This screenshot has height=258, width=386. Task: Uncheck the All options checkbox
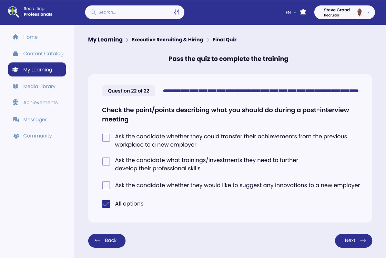[x=106, y=204]
